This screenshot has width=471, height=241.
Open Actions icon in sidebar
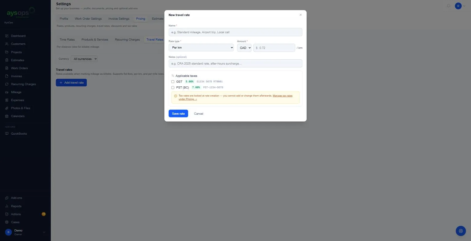click(x=7, y=214)
